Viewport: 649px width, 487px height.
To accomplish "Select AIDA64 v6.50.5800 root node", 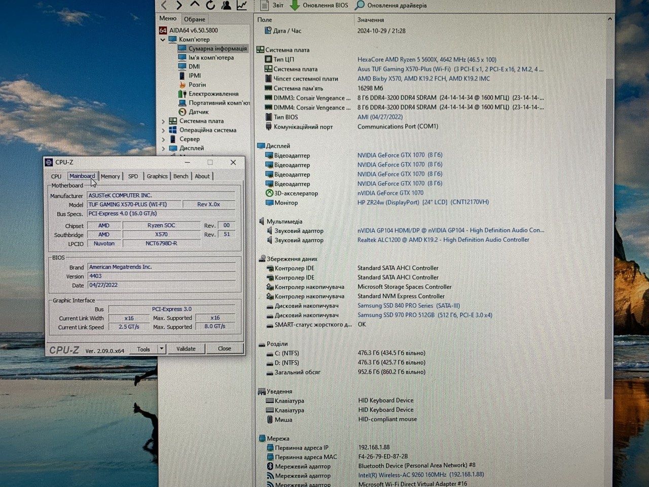I will coord(189,30).
